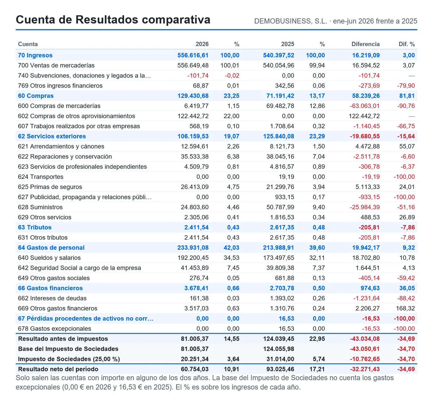
Task: Select the negative difference -63.063,01
Action: pyautogui.click(x=365, y=106)
